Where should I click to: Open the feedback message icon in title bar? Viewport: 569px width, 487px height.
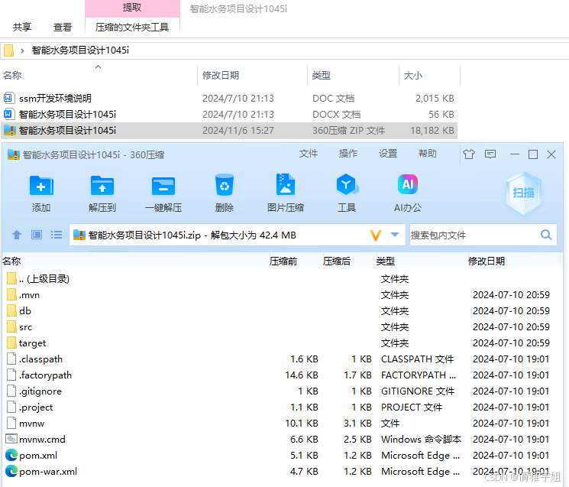point(490,154)
